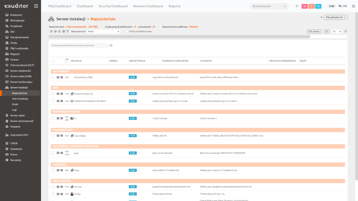Enable Pokaż niezdefiniowane checkbox
The width and height of the screenshot is (358, 201).
(126, 31)
